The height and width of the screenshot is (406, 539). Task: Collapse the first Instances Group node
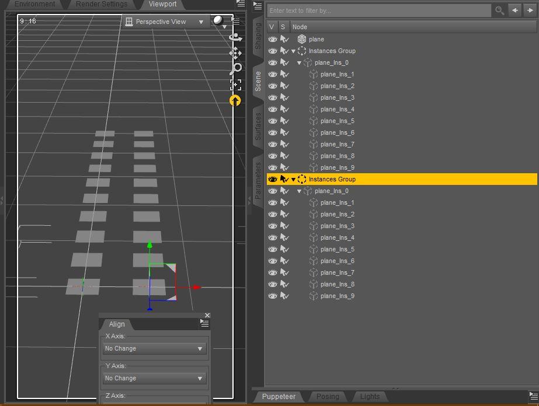click(293, 51)
